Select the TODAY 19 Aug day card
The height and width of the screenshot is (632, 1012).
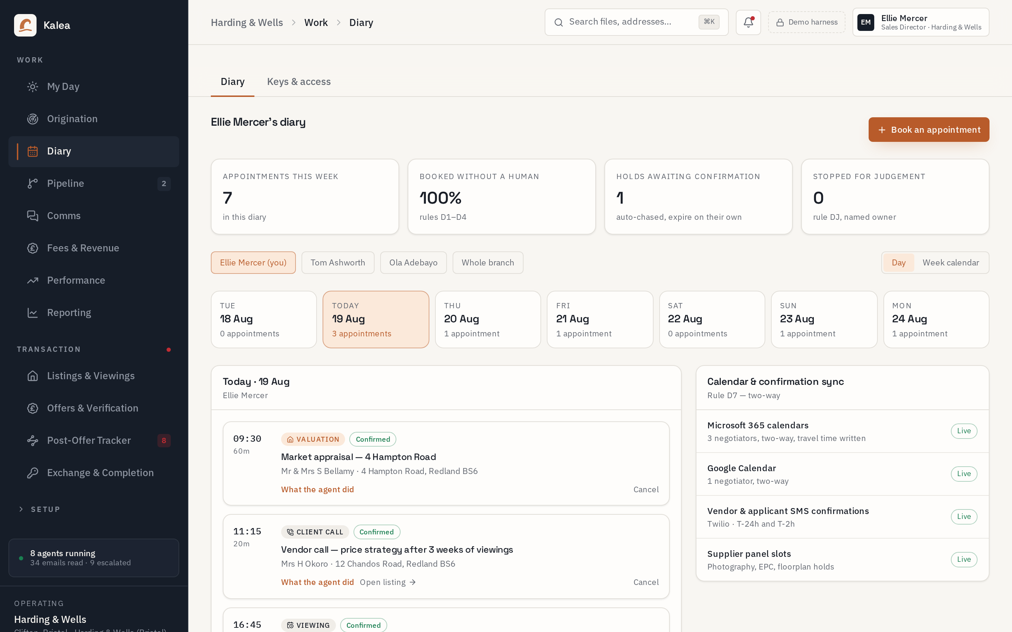[x=376, y=320]
